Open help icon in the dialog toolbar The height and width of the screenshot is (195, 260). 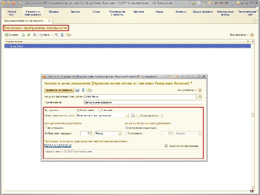(200, 90)
